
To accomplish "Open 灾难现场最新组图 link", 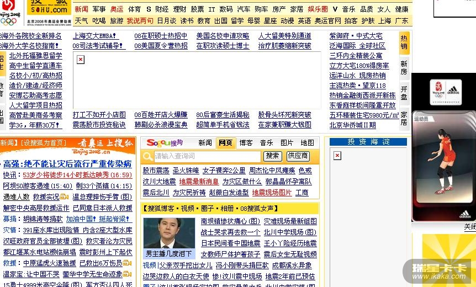I will point(290,221).
